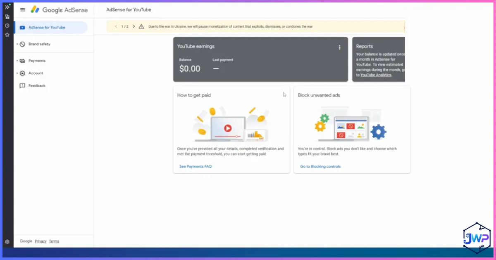Expand the Account section arrow

(17, 73)
